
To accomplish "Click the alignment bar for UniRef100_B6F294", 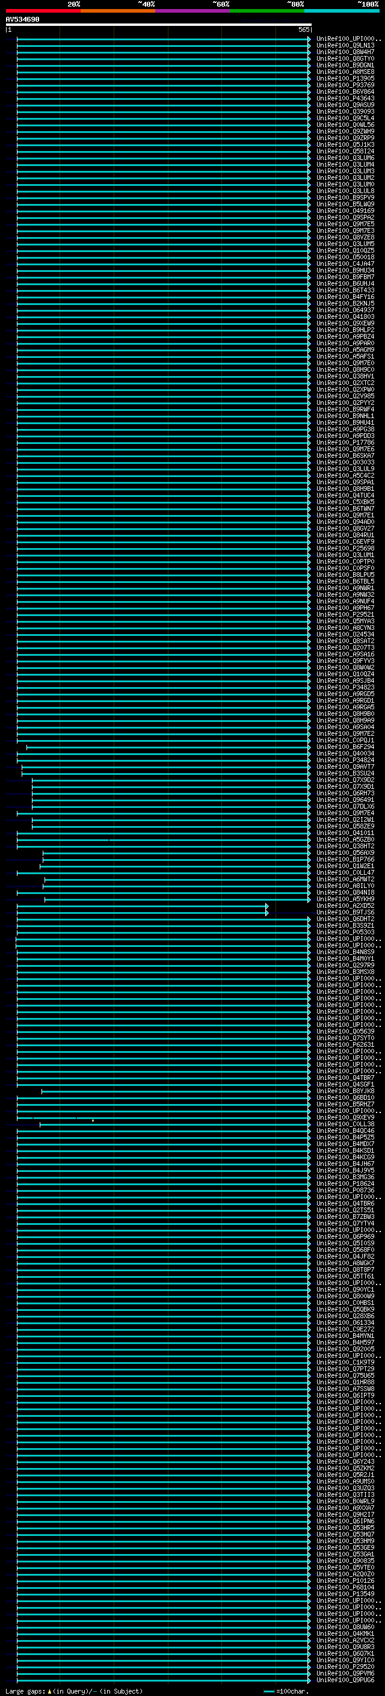I will click(168, 747).
